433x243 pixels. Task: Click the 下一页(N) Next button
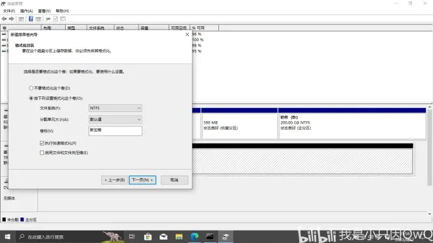coord(142,180)
